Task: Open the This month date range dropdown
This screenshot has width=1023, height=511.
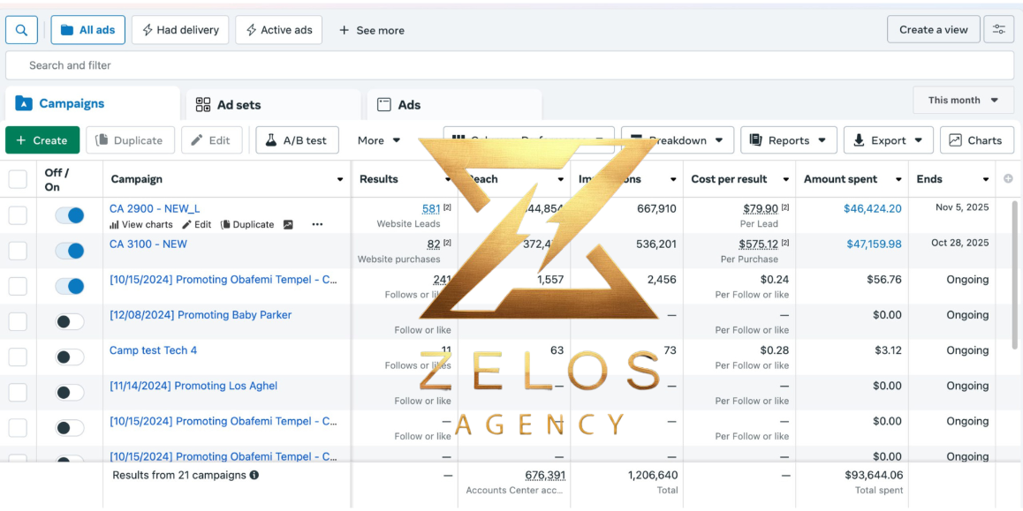Action: pyautogui.click(x=964, y=101)
